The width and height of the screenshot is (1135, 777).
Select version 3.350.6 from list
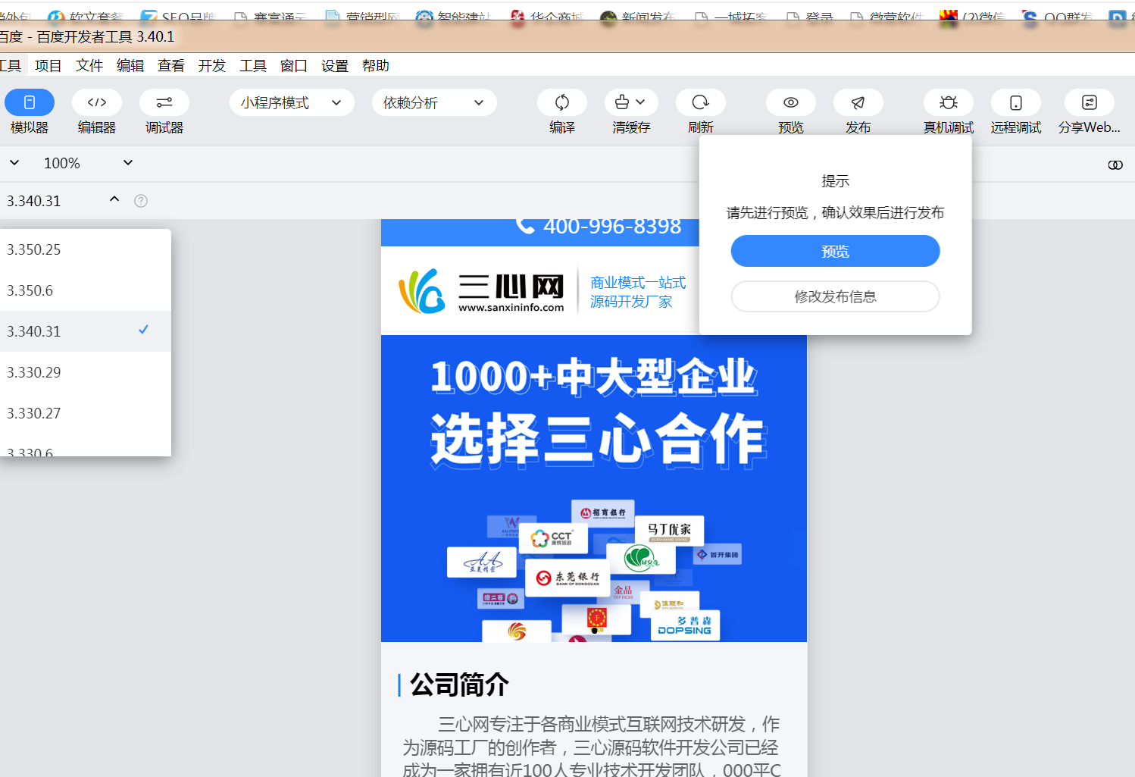pyautogui.click(x=85, y=290)
